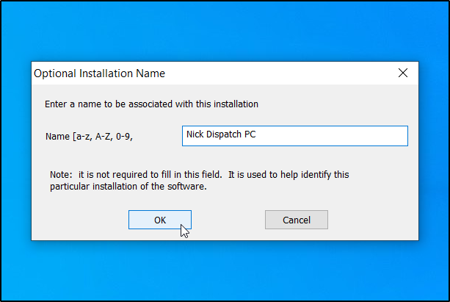Click the "Optional Installation Name" title bar text
Viewport: 450px width, 302px height.
100,73
